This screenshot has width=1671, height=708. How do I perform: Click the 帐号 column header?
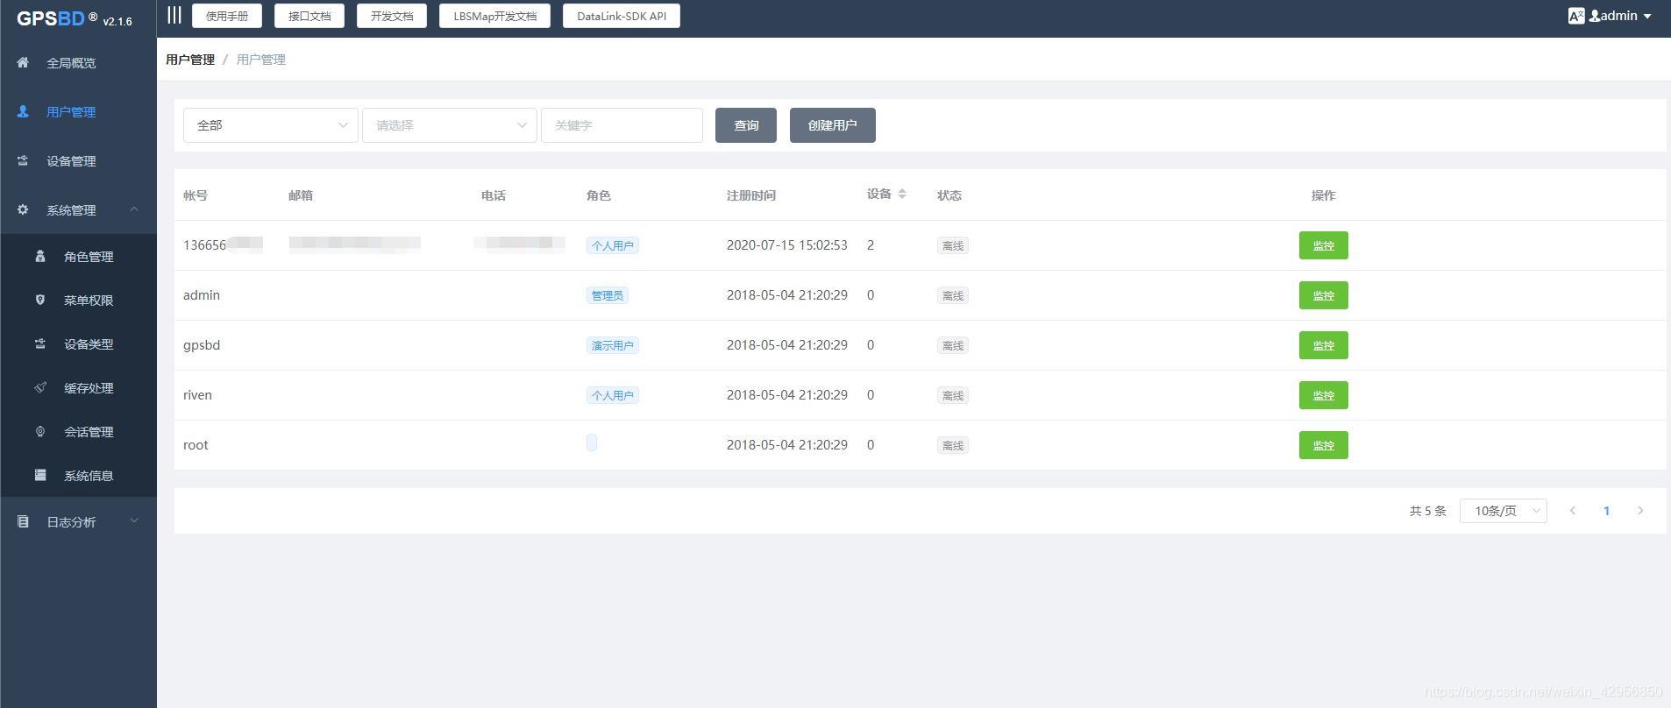(x=195, y=195)
